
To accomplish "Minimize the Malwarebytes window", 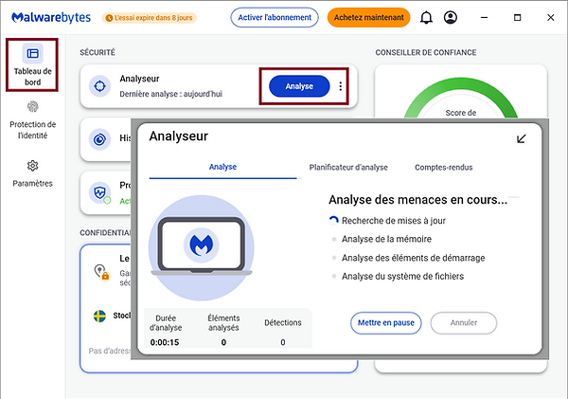I will click(x=484, y=17).
